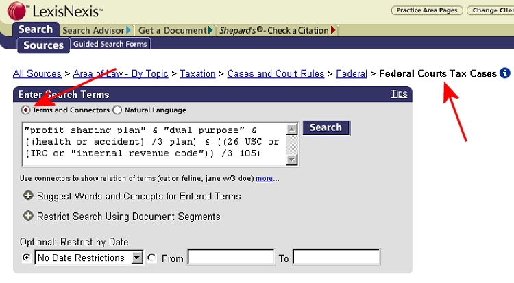
Task: Open Practice Area Pages
Action: 427,10
